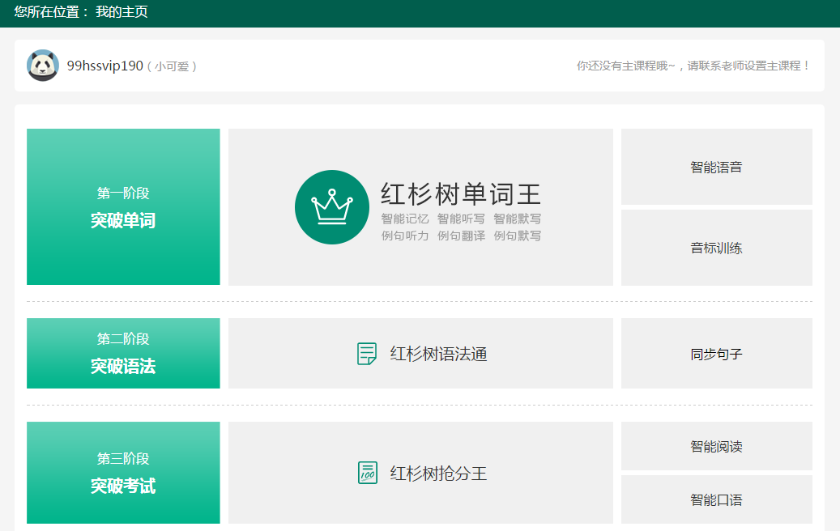Click the 例句默写 feature label
This screenshot has width=840, height=531.
tap(518, 236)
